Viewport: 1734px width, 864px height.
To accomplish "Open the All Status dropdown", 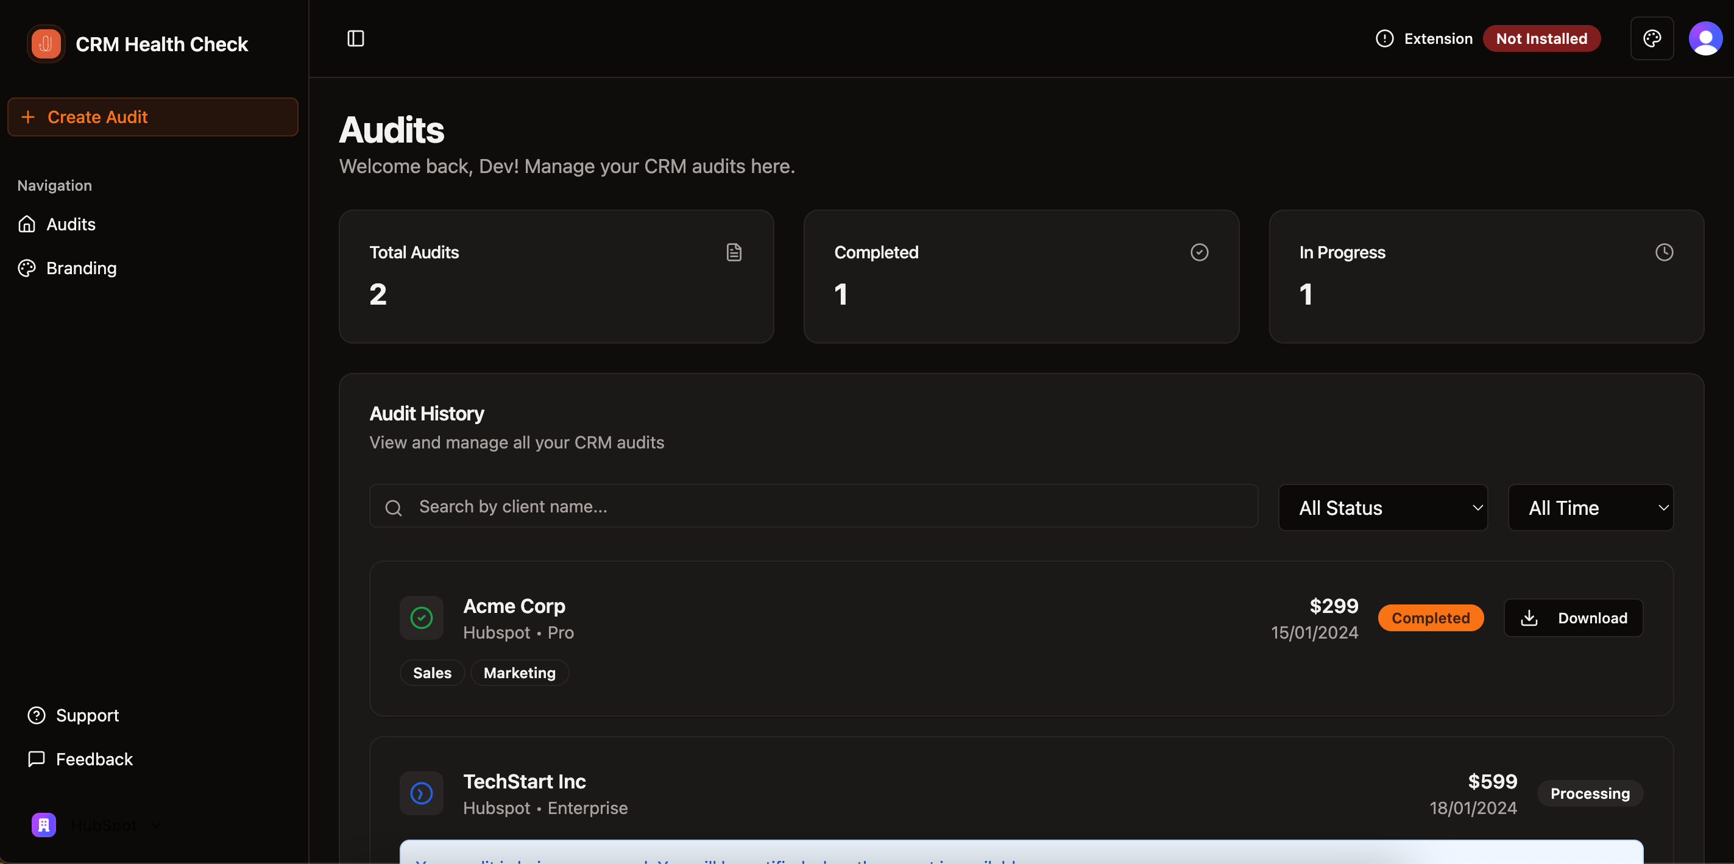I will pyautogui.click(x=1383, y=507).
